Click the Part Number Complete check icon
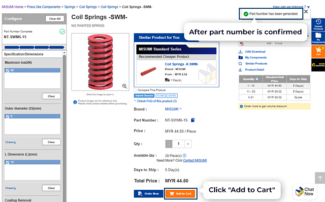This screenshot has width=325, height=202. 62,31
